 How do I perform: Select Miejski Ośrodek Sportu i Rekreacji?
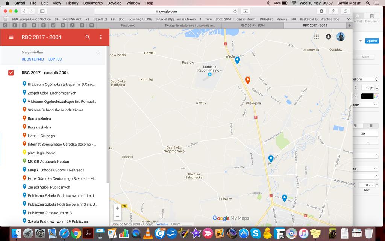(x=56, y=170)
